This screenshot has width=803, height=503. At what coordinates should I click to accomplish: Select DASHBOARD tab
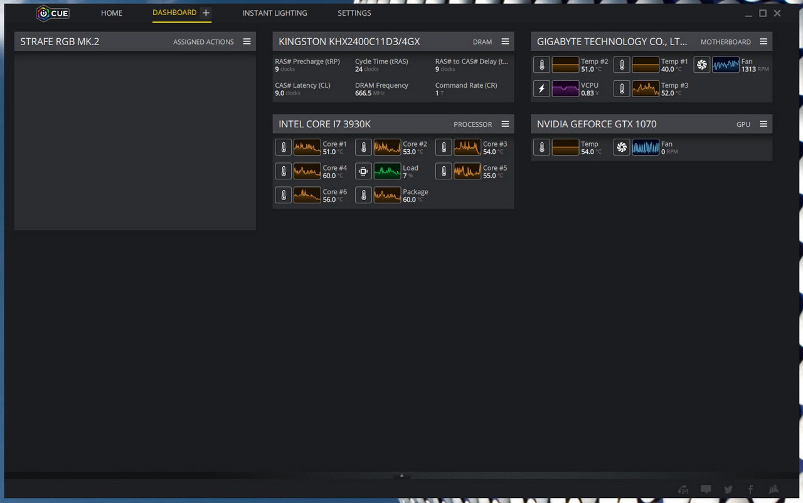pyautogui.click(x=174, y=13)
